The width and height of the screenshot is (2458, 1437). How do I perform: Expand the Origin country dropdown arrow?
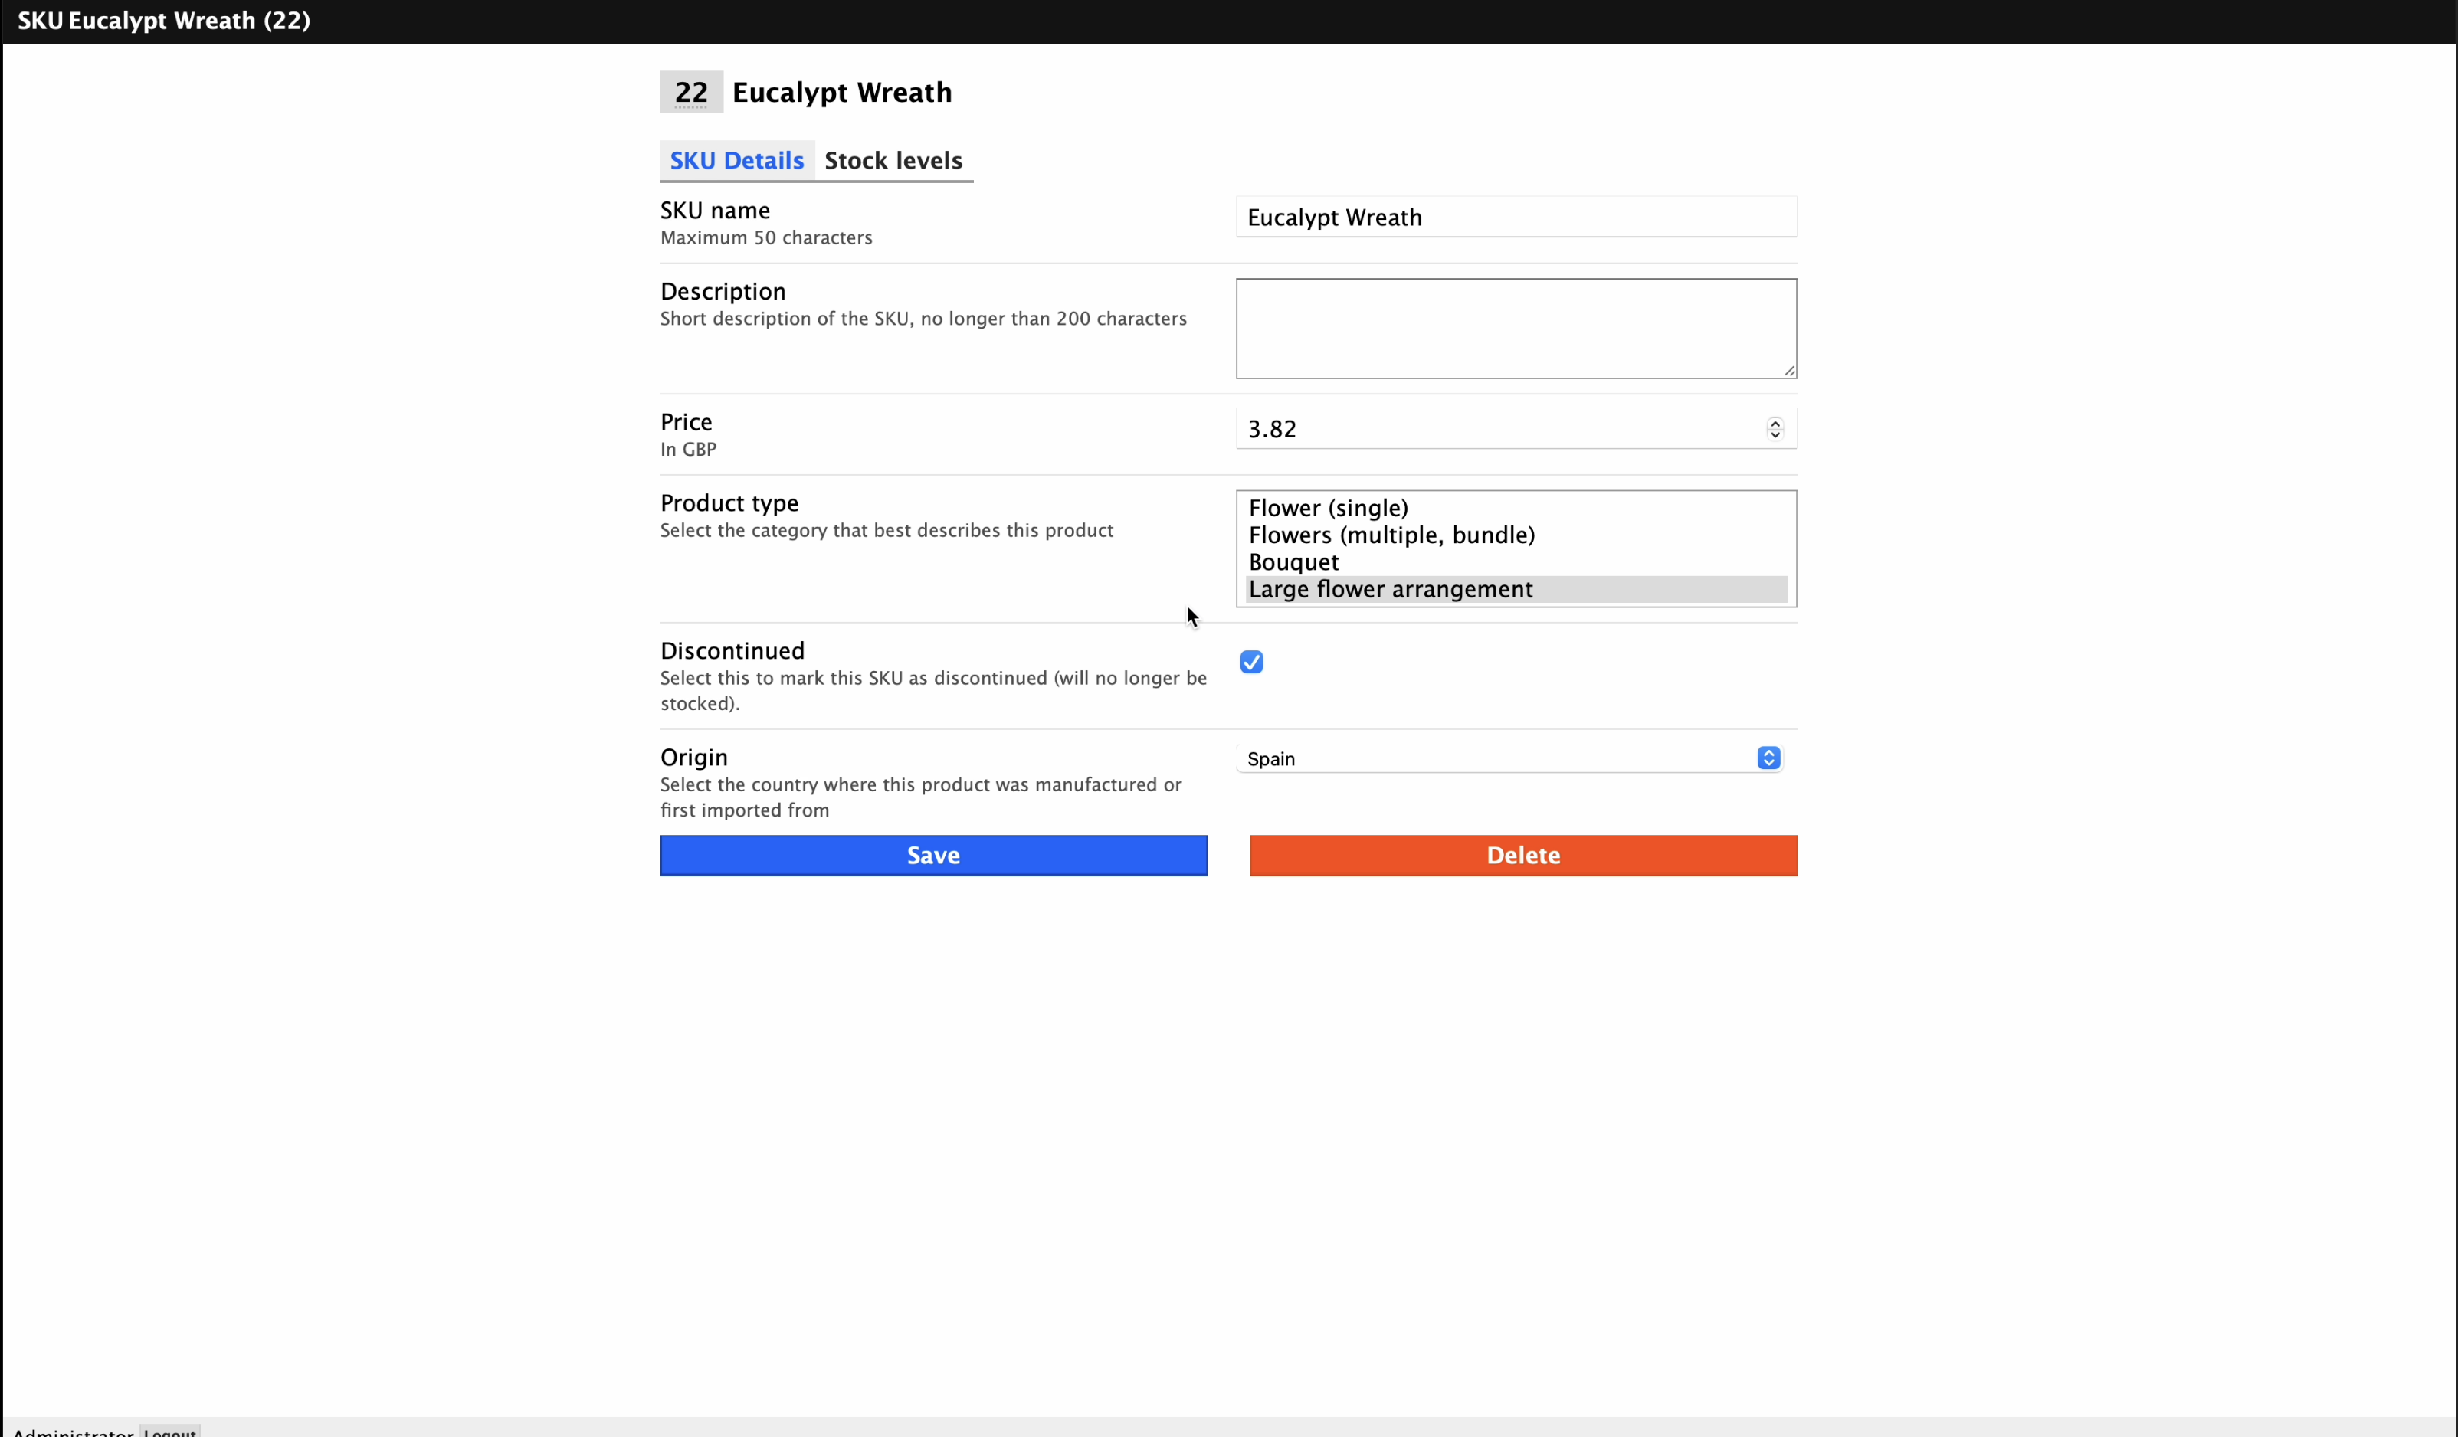click(x=1768, y=758)
